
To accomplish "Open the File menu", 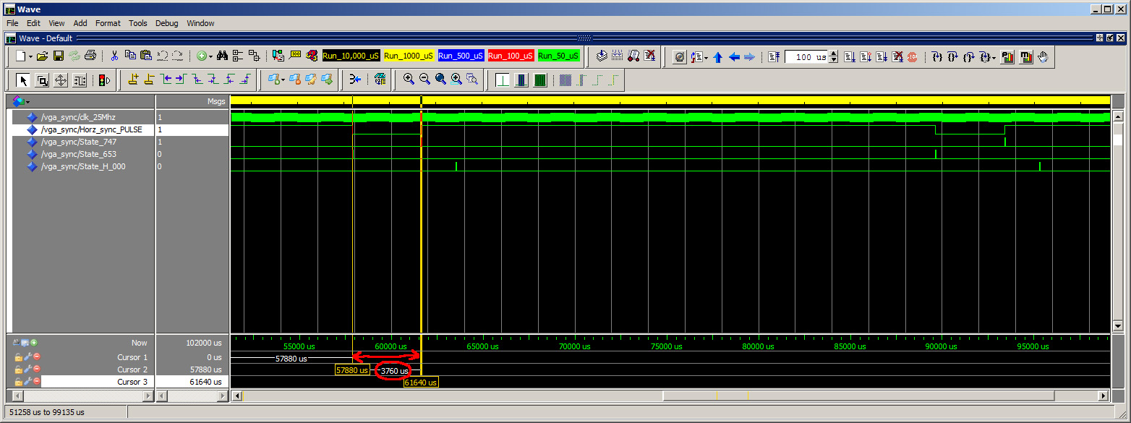I will [x=12, y=23].
